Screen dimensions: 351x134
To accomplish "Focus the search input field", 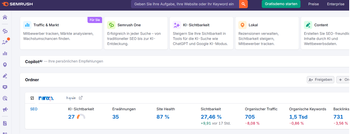I will 185,4.
